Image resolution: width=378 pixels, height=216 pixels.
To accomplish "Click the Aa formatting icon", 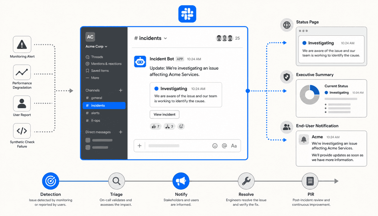I will coord(234,146).
